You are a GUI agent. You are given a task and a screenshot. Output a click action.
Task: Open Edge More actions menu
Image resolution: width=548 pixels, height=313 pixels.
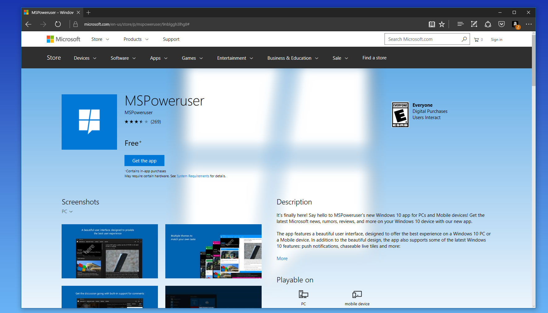(529, 24)
